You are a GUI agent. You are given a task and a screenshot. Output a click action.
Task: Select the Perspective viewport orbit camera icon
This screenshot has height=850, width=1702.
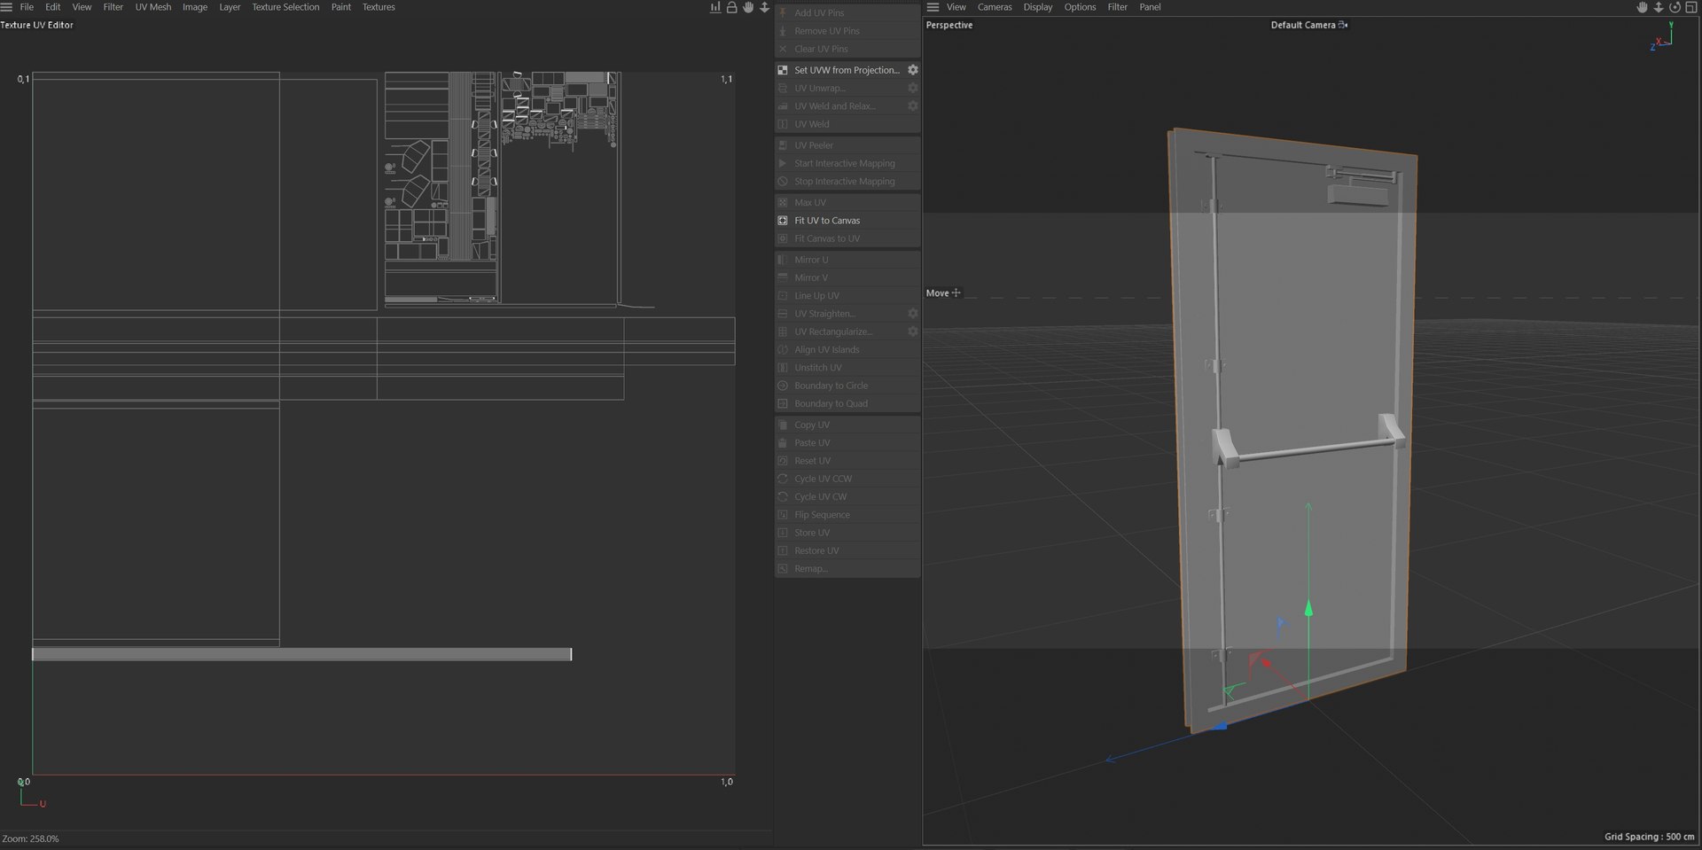click(1675, 7)
